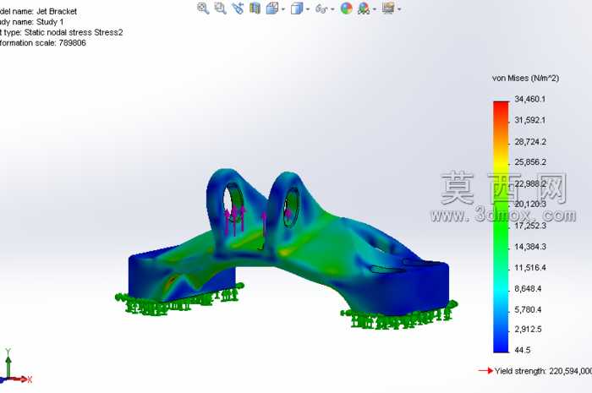Click the legend value 2,912.5
Viewport: 592px width, 393px height.
tap(528, 329)
